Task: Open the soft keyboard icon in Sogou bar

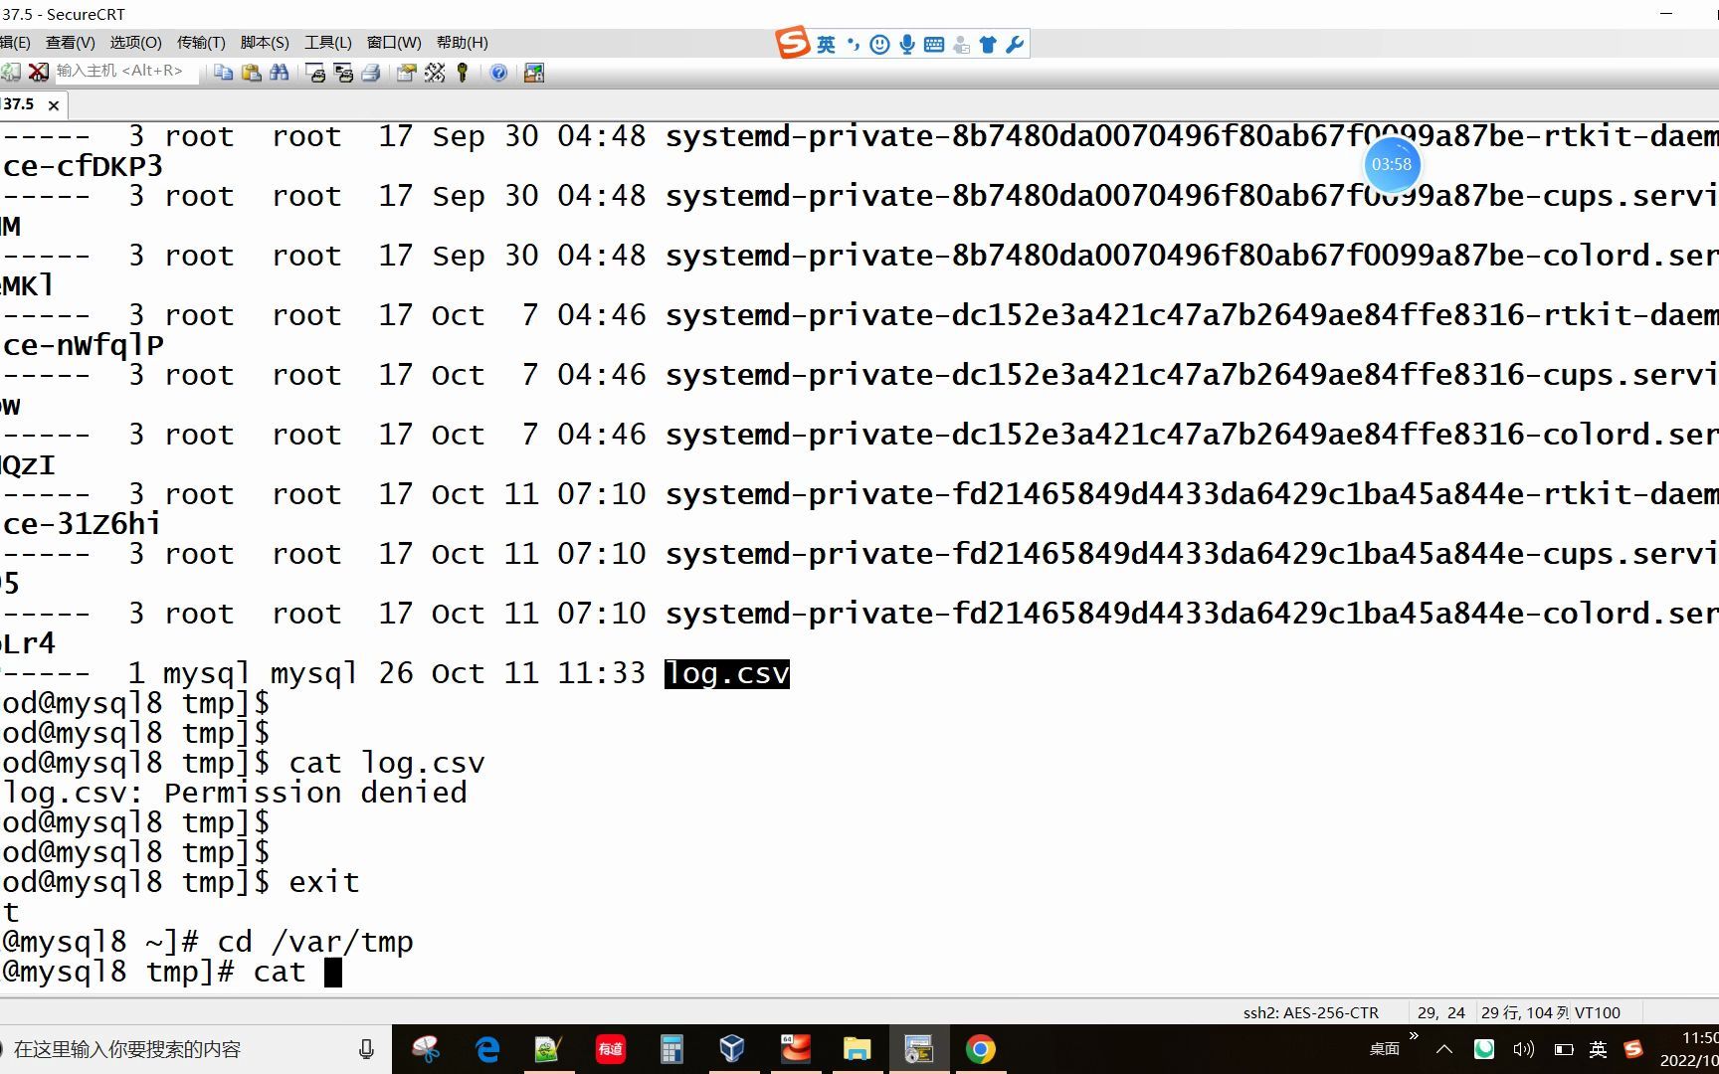Action: pos(934,45)
